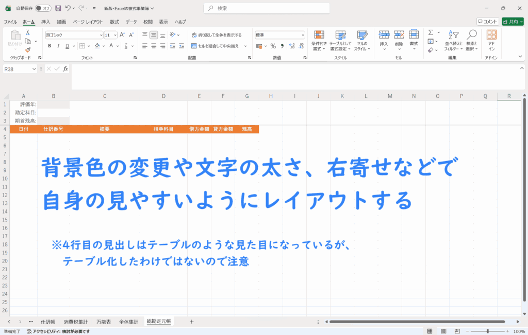This screenshot has height=335, width=528.
Task: Click the cut scissors icon
Action: tap(28, 33)
